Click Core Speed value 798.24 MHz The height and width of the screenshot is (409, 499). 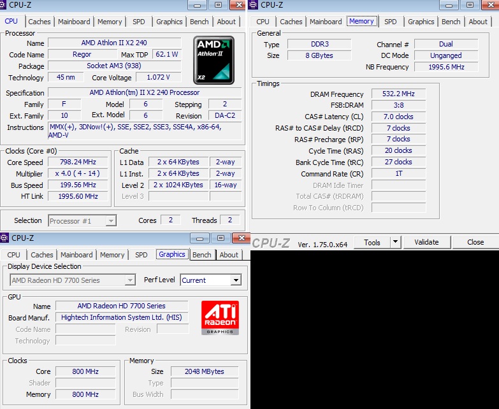tap(78, 162)
